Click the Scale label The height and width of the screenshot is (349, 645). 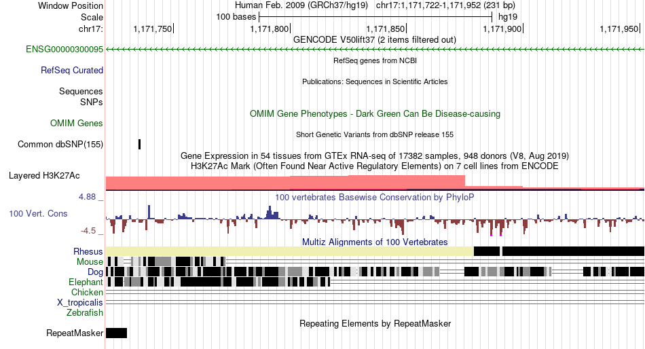pos(92,17)
